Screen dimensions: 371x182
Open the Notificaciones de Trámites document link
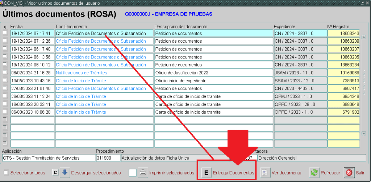tap(81, 73)
